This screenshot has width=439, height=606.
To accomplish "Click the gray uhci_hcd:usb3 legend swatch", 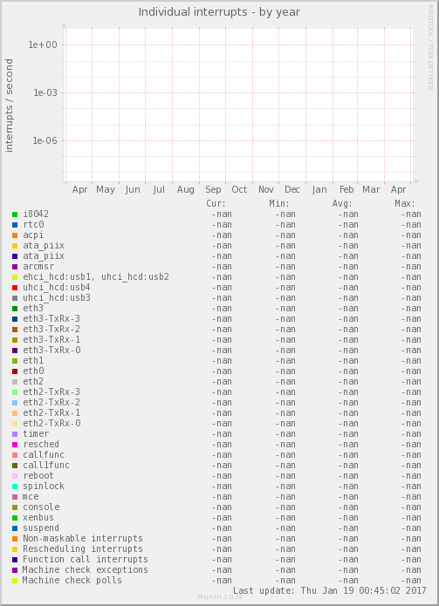I will (x=15, y=298).
